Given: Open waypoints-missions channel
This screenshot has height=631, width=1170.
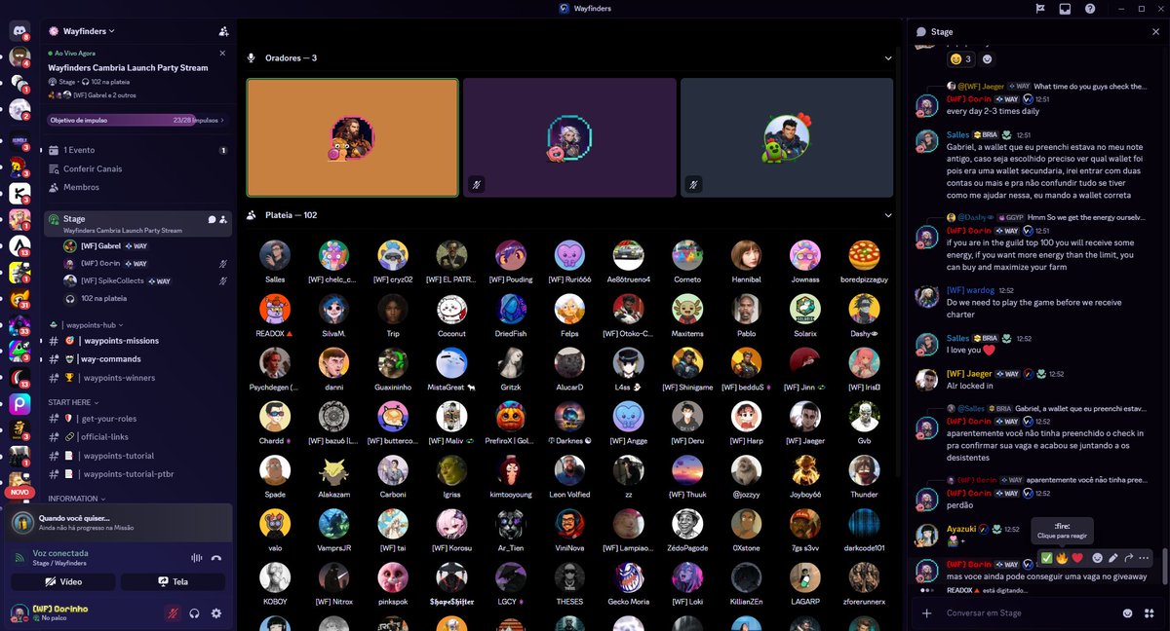Looking at the screenshot, I should [x=137, y=341].
